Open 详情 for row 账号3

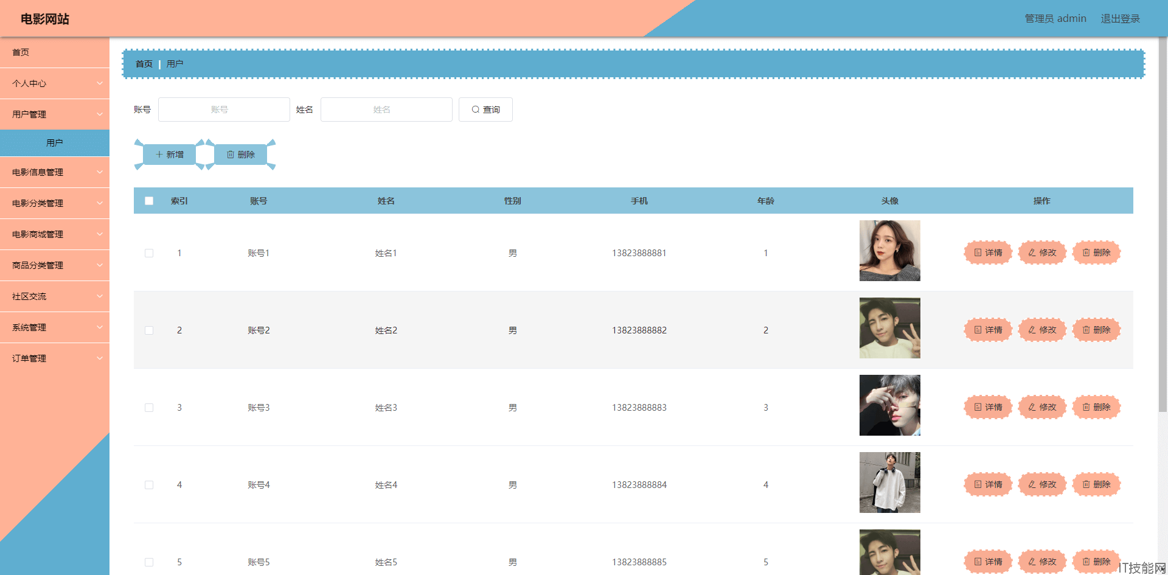pyautogui.click(x=988, y=407)
